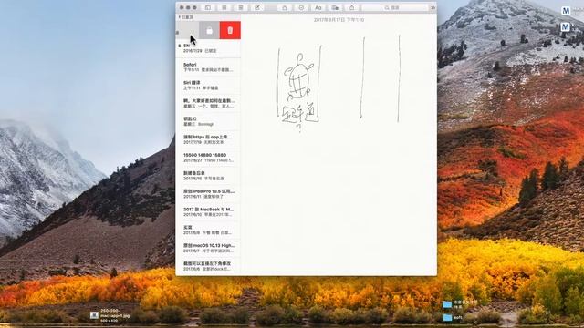
Task: Select the upper blue desktop folder
Action: pos(447,304)
